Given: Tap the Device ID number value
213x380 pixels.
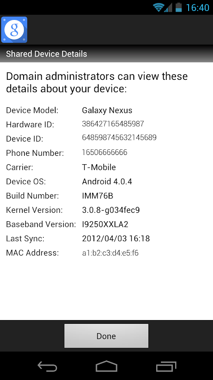Looking at the screenshot, I should tap(119, 138).
